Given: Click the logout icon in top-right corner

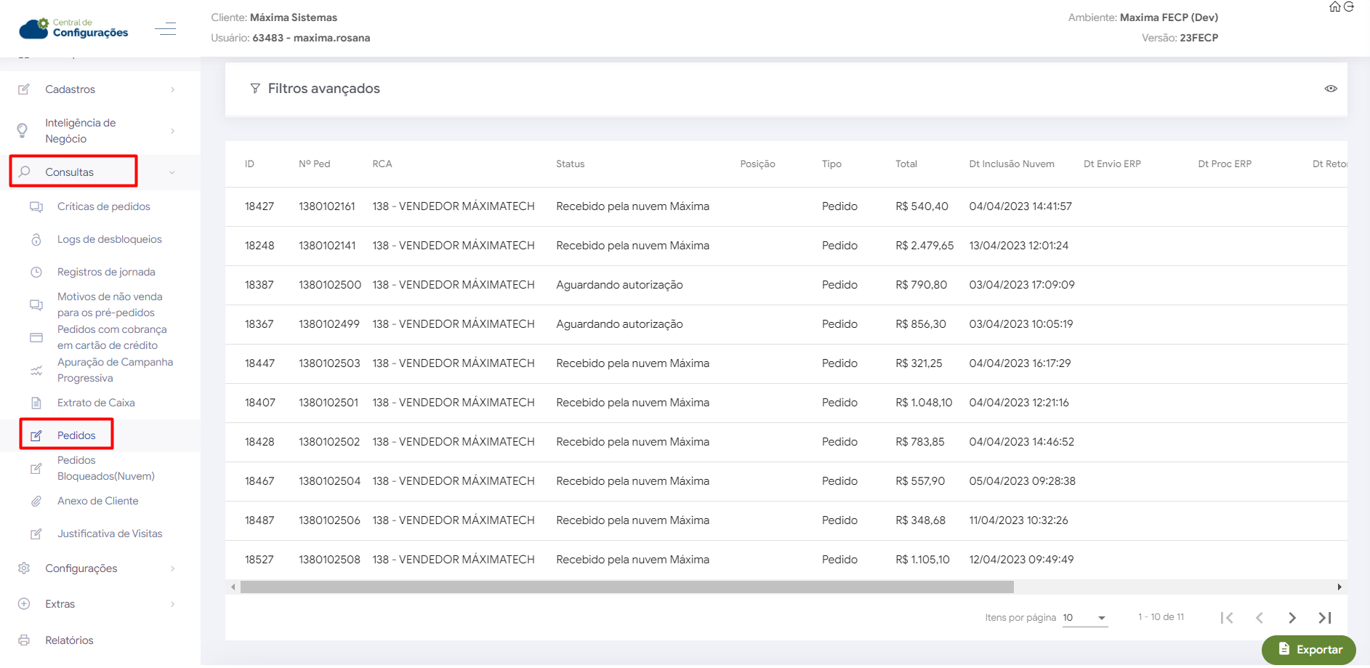Looking at the screenshot, I should pyautogui.click(x=1349, y=7).
